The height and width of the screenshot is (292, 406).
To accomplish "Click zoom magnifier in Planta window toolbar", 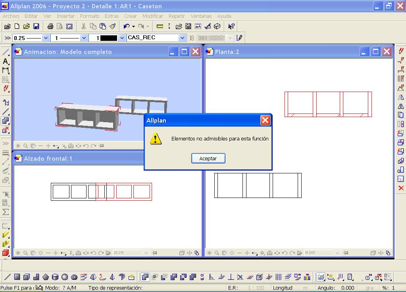I will pyautogui.click(x=217, y=253).
